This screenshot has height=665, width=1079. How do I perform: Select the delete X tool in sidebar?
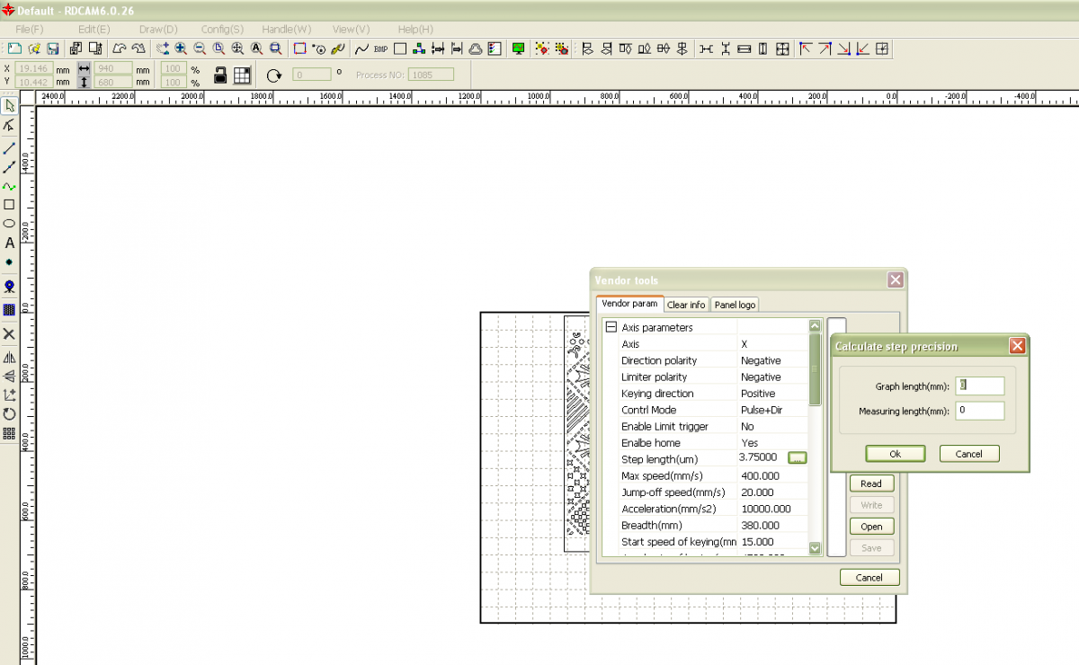pyautogui.click(x=9, y=334)
